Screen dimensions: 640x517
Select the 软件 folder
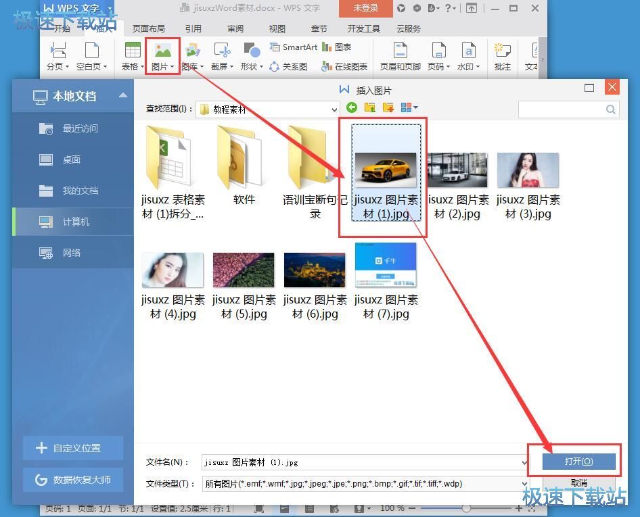pos(244,165)
